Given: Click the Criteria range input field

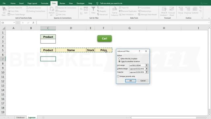Looking at the screenshot, I should pyautogui.click(x=137, y=69).
